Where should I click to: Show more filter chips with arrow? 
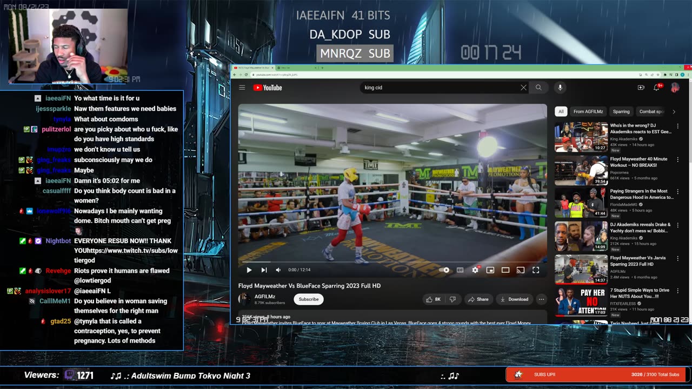(x=674, y=112)
